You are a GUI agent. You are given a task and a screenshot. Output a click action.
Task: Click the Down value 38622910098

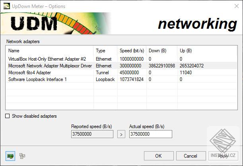pyautogui.click(x=162, y=66)
